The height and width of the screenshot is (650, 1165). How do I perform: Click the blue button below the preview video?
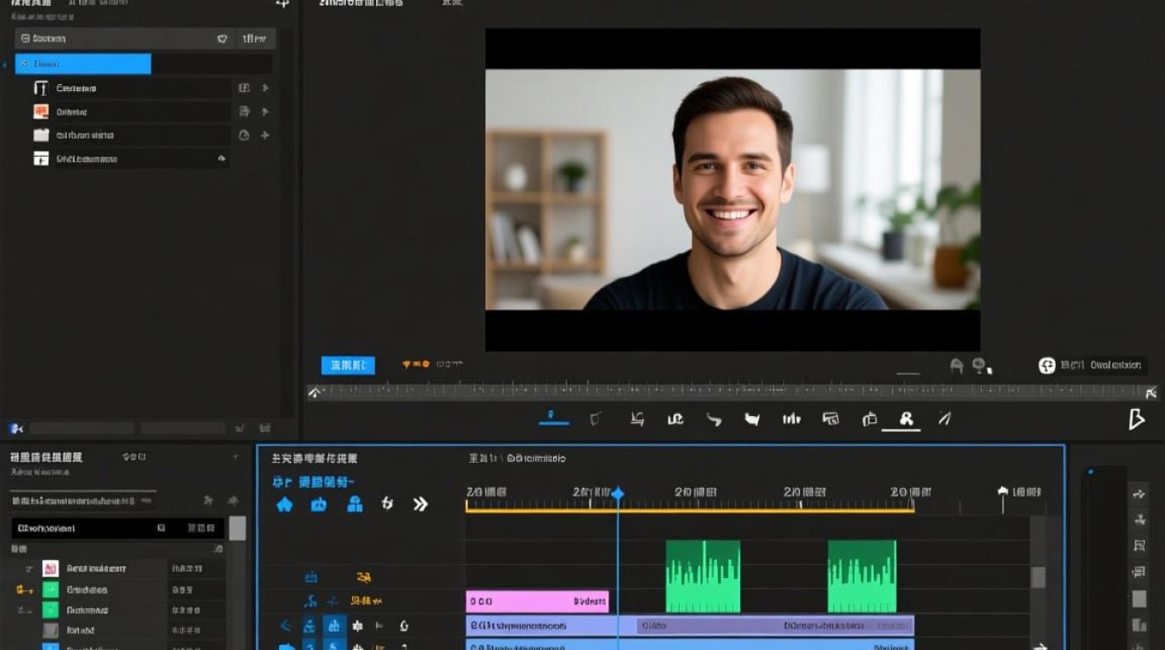click(348, 366)
